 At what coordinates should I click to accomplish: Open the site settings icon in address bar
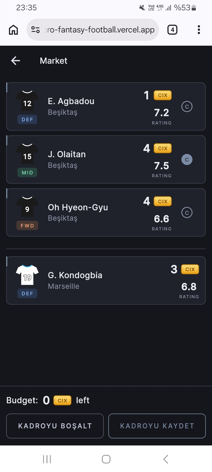point(36,30)
